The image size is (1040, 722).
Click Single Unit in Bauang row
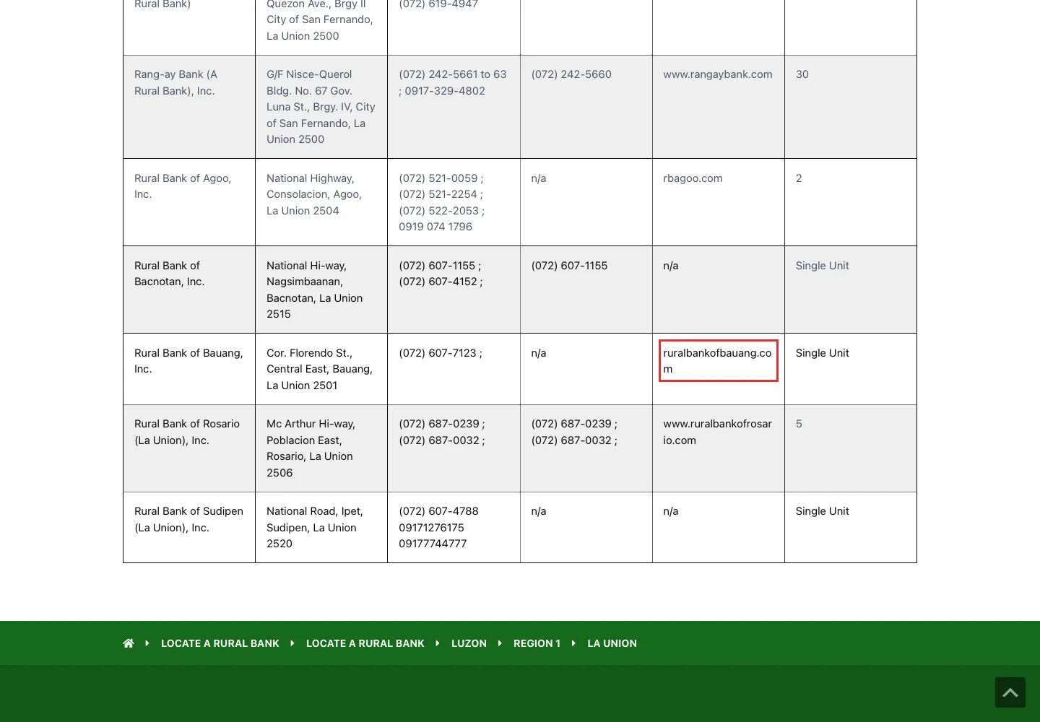pyautogui.click(x=822, y=353)
